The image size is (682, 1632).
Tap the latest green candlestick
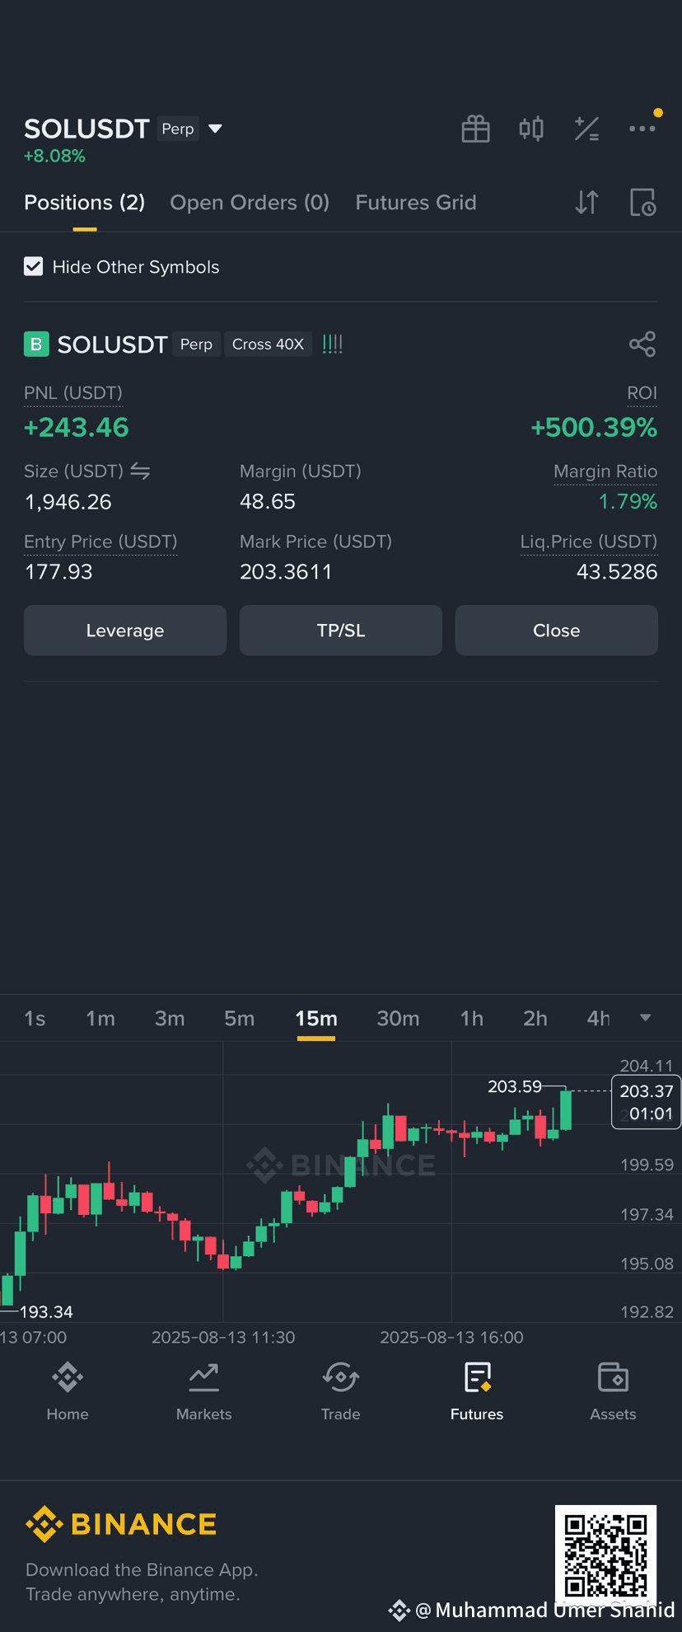pos(566,1109)
